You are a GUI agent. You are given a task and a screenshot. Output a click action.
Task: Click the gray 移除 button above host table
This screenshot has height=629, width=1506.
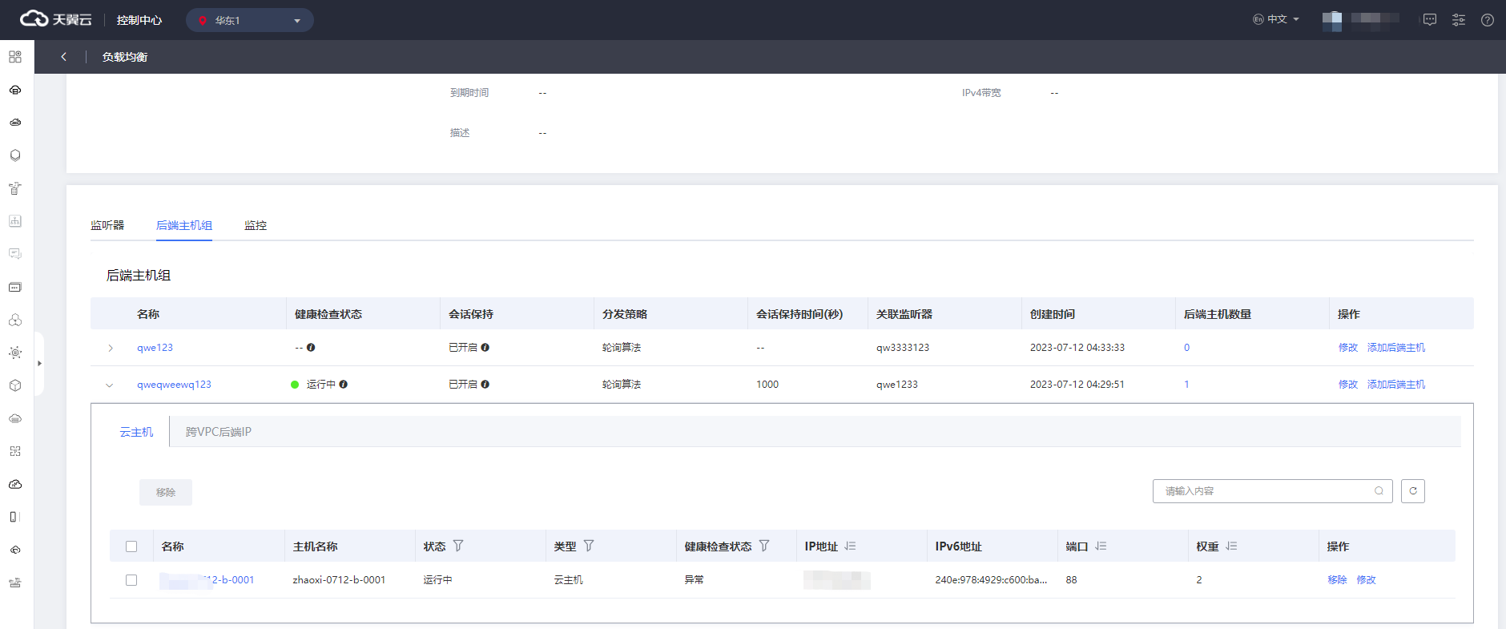166,492
